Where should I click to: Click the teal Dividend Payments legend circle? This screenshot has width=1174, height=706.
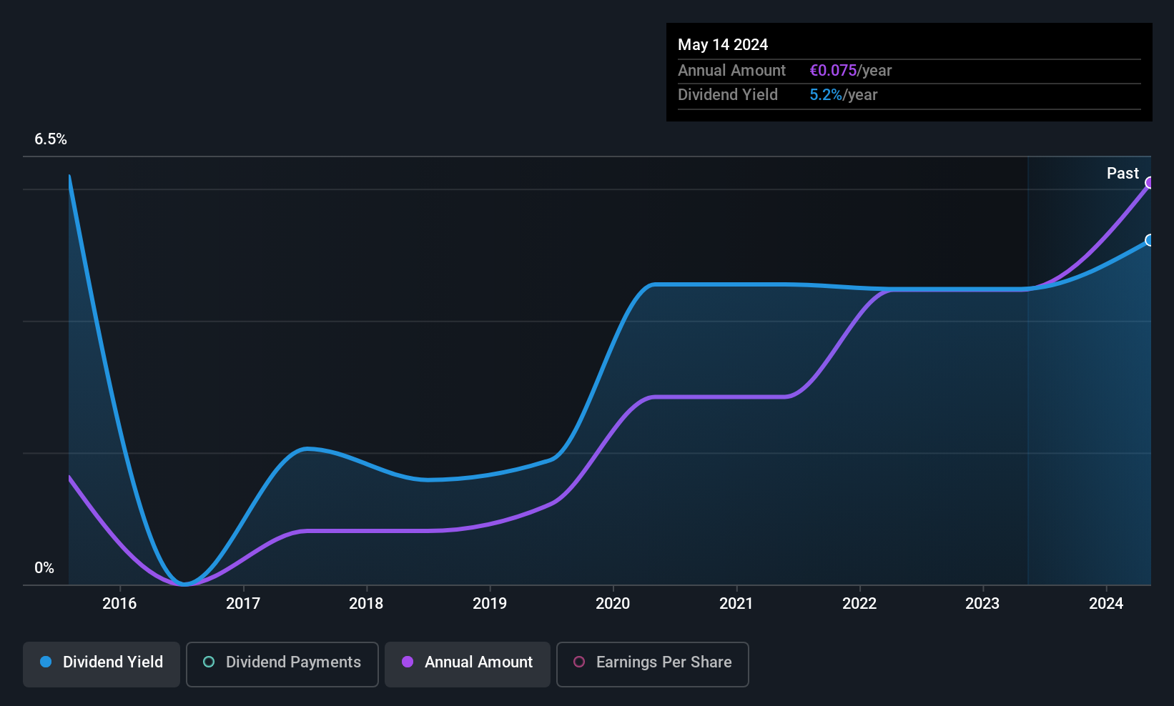[209, 662]
